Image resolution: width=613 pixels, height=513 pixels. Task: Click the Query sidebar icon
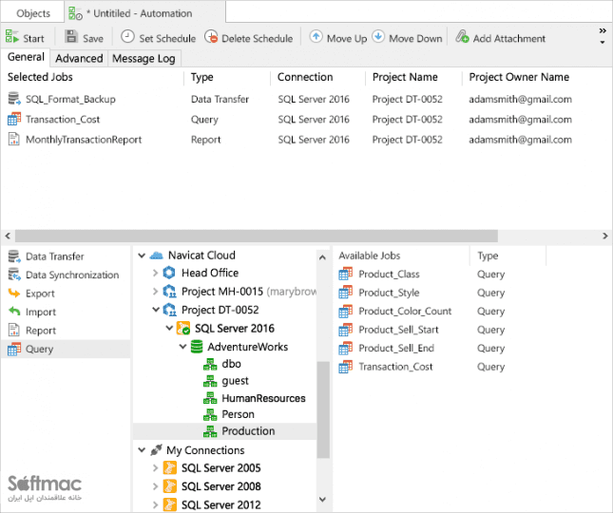tap(14, 349)
